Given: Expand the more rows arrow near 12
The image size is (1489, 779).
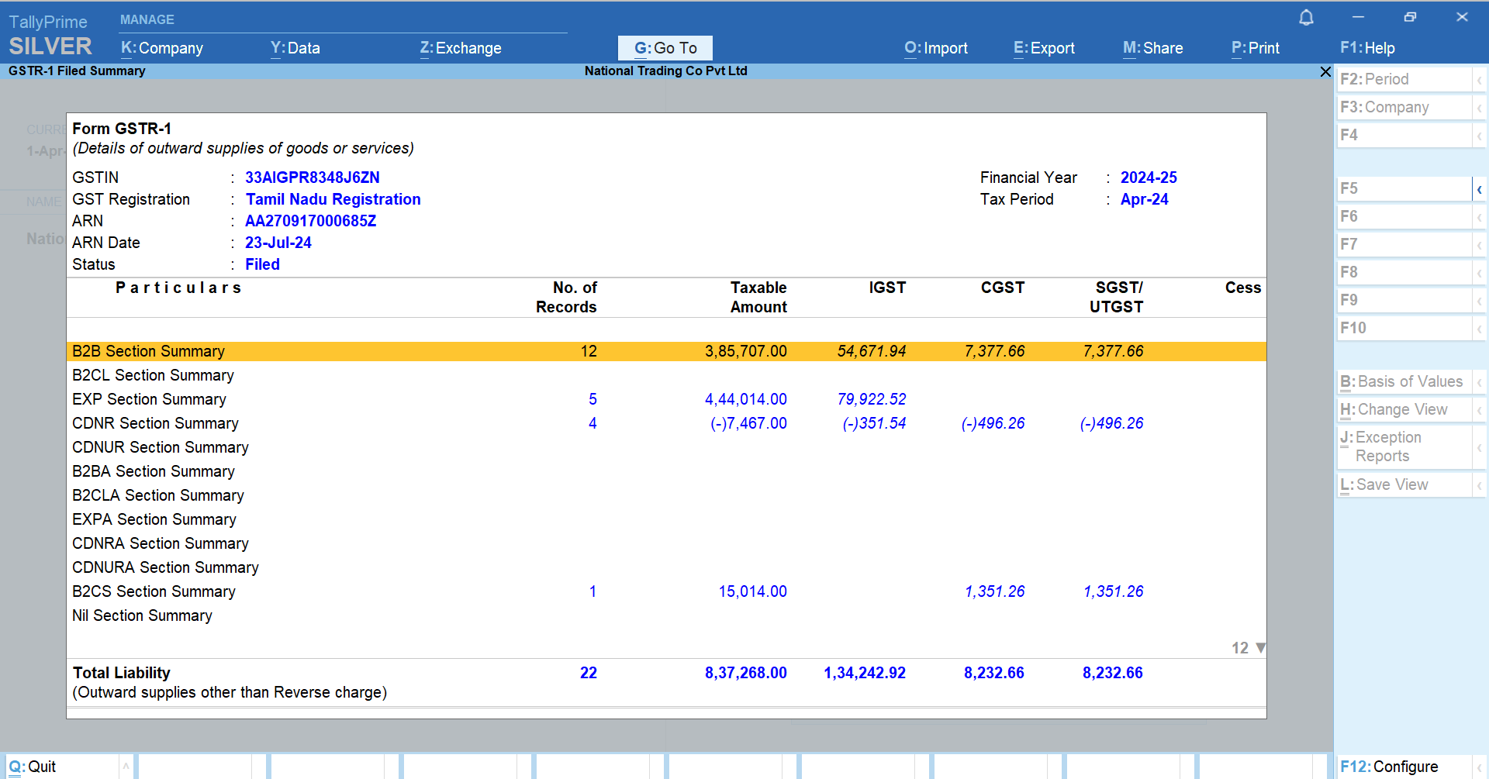Looking at the screenshot, I should 1260,648.
